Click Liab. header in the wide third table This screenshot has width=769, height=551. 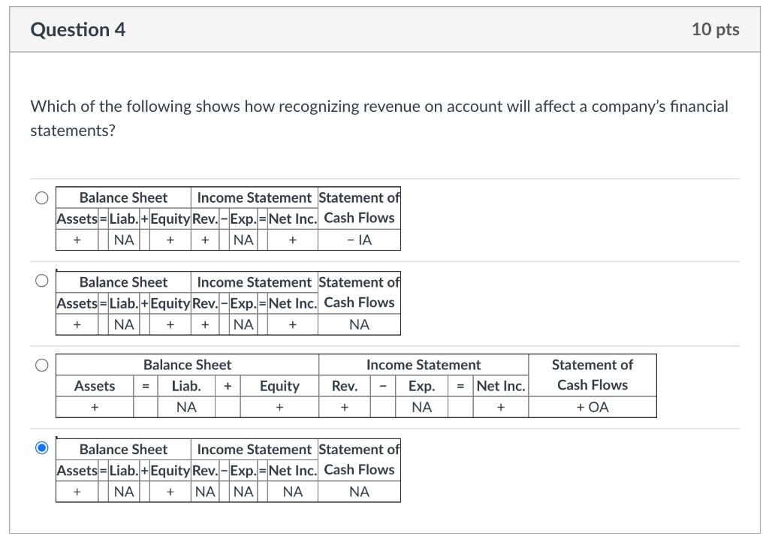186,386
